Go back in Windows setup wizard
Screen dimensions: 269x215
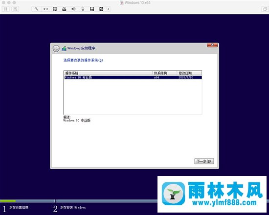pyautogui.click(x=56, y=49)
